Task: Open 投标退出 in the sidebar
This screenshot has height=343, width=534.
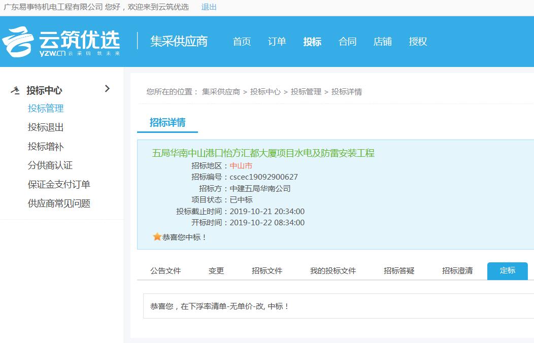Action: coord(46,127)
